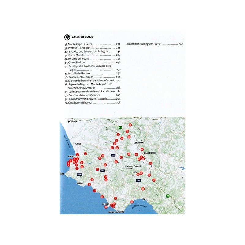Click the Palinuro town label on the map

pyautogui.click(x=106, y=204)
